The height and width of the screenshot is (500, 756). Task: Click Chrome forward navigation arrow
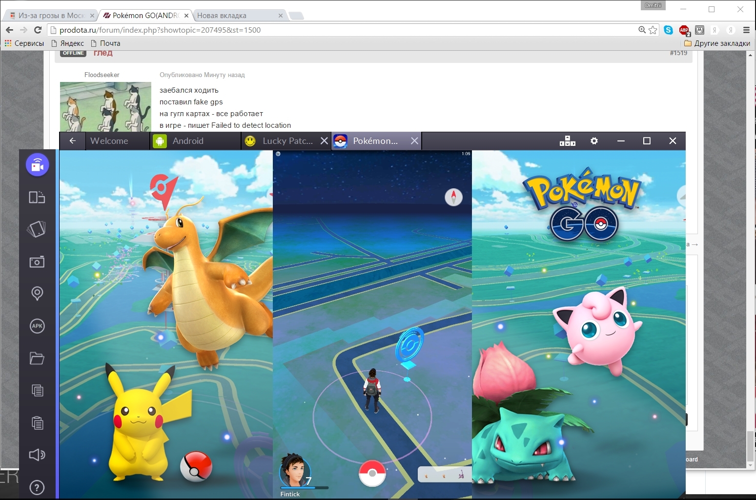pyautogui.click(x=23, y=30)
